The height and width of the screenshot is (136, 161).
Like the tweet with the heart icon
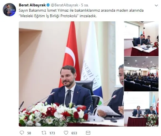coord(66,133)
